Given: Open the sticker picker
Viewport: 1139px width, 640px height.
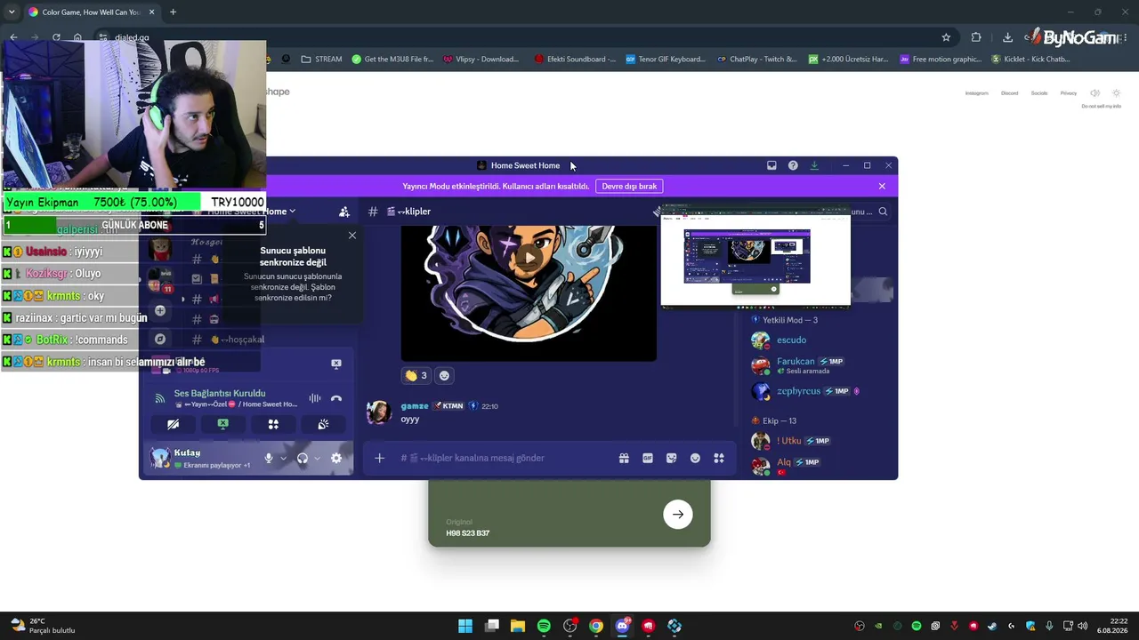Looking at the screenshot, I should point(672,458).
